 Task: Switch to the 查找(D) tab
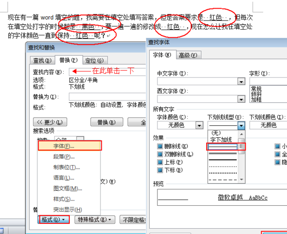pyautogui.click(x=42, y=60)
